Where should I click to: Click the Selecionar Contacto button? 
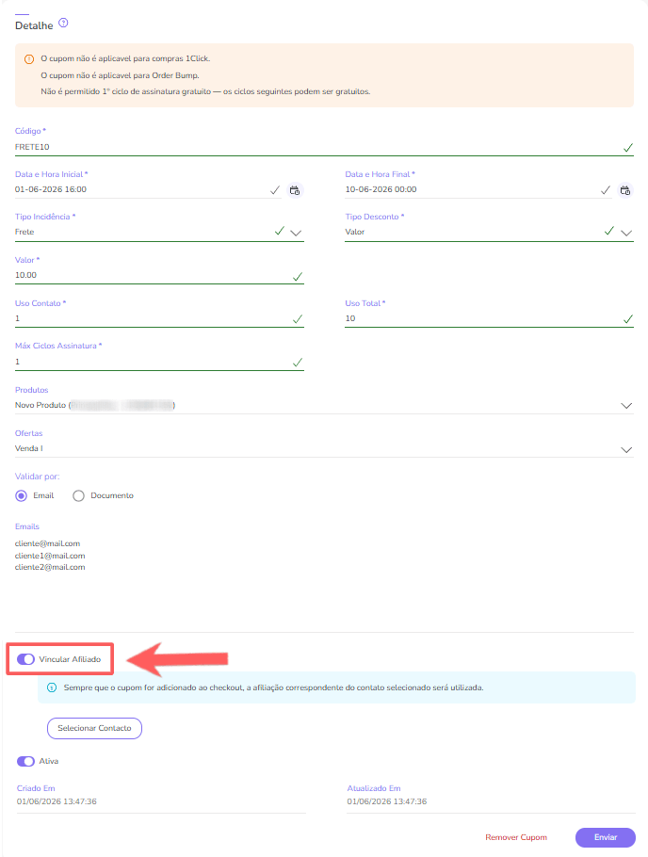click(94, 728)
